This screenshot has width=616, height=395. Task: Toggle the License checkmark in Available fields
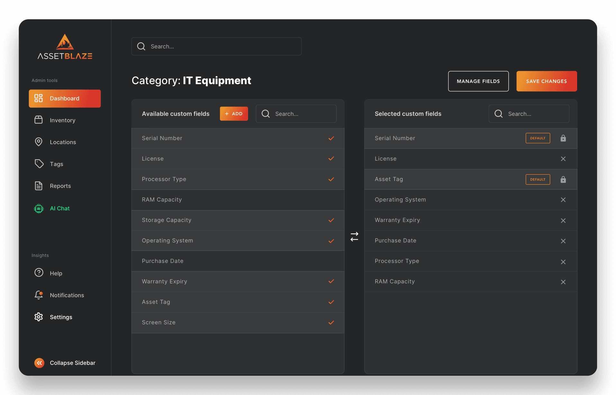(x=331, y=159)
